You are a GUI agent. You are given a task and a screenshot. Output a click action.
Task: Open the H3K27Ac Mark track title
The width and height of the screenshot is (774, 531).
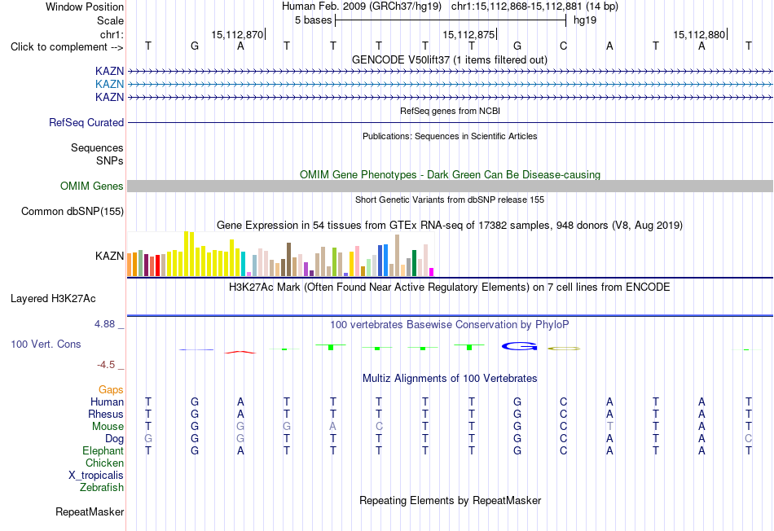pos(450,287)
